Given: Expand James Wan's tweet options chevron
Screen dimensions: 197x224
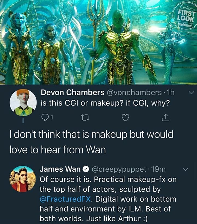Looking at the screenshot, I should pos(185,170).
